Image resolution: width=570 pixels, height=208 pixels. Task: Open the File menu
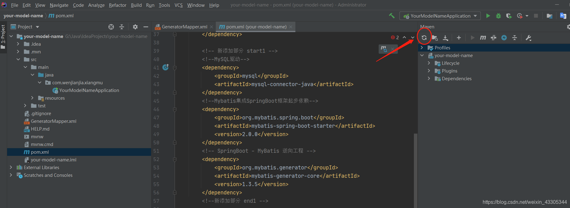click(15, 5)
